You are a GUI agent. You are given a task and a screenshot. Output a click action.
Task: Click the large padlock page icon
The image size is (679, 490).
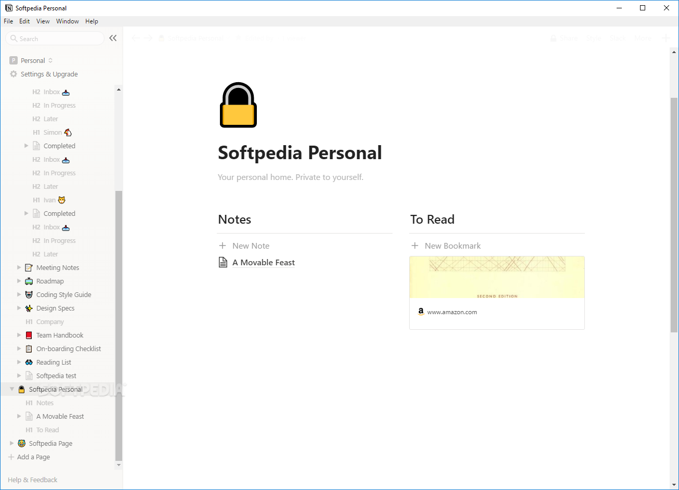[238, 105]
